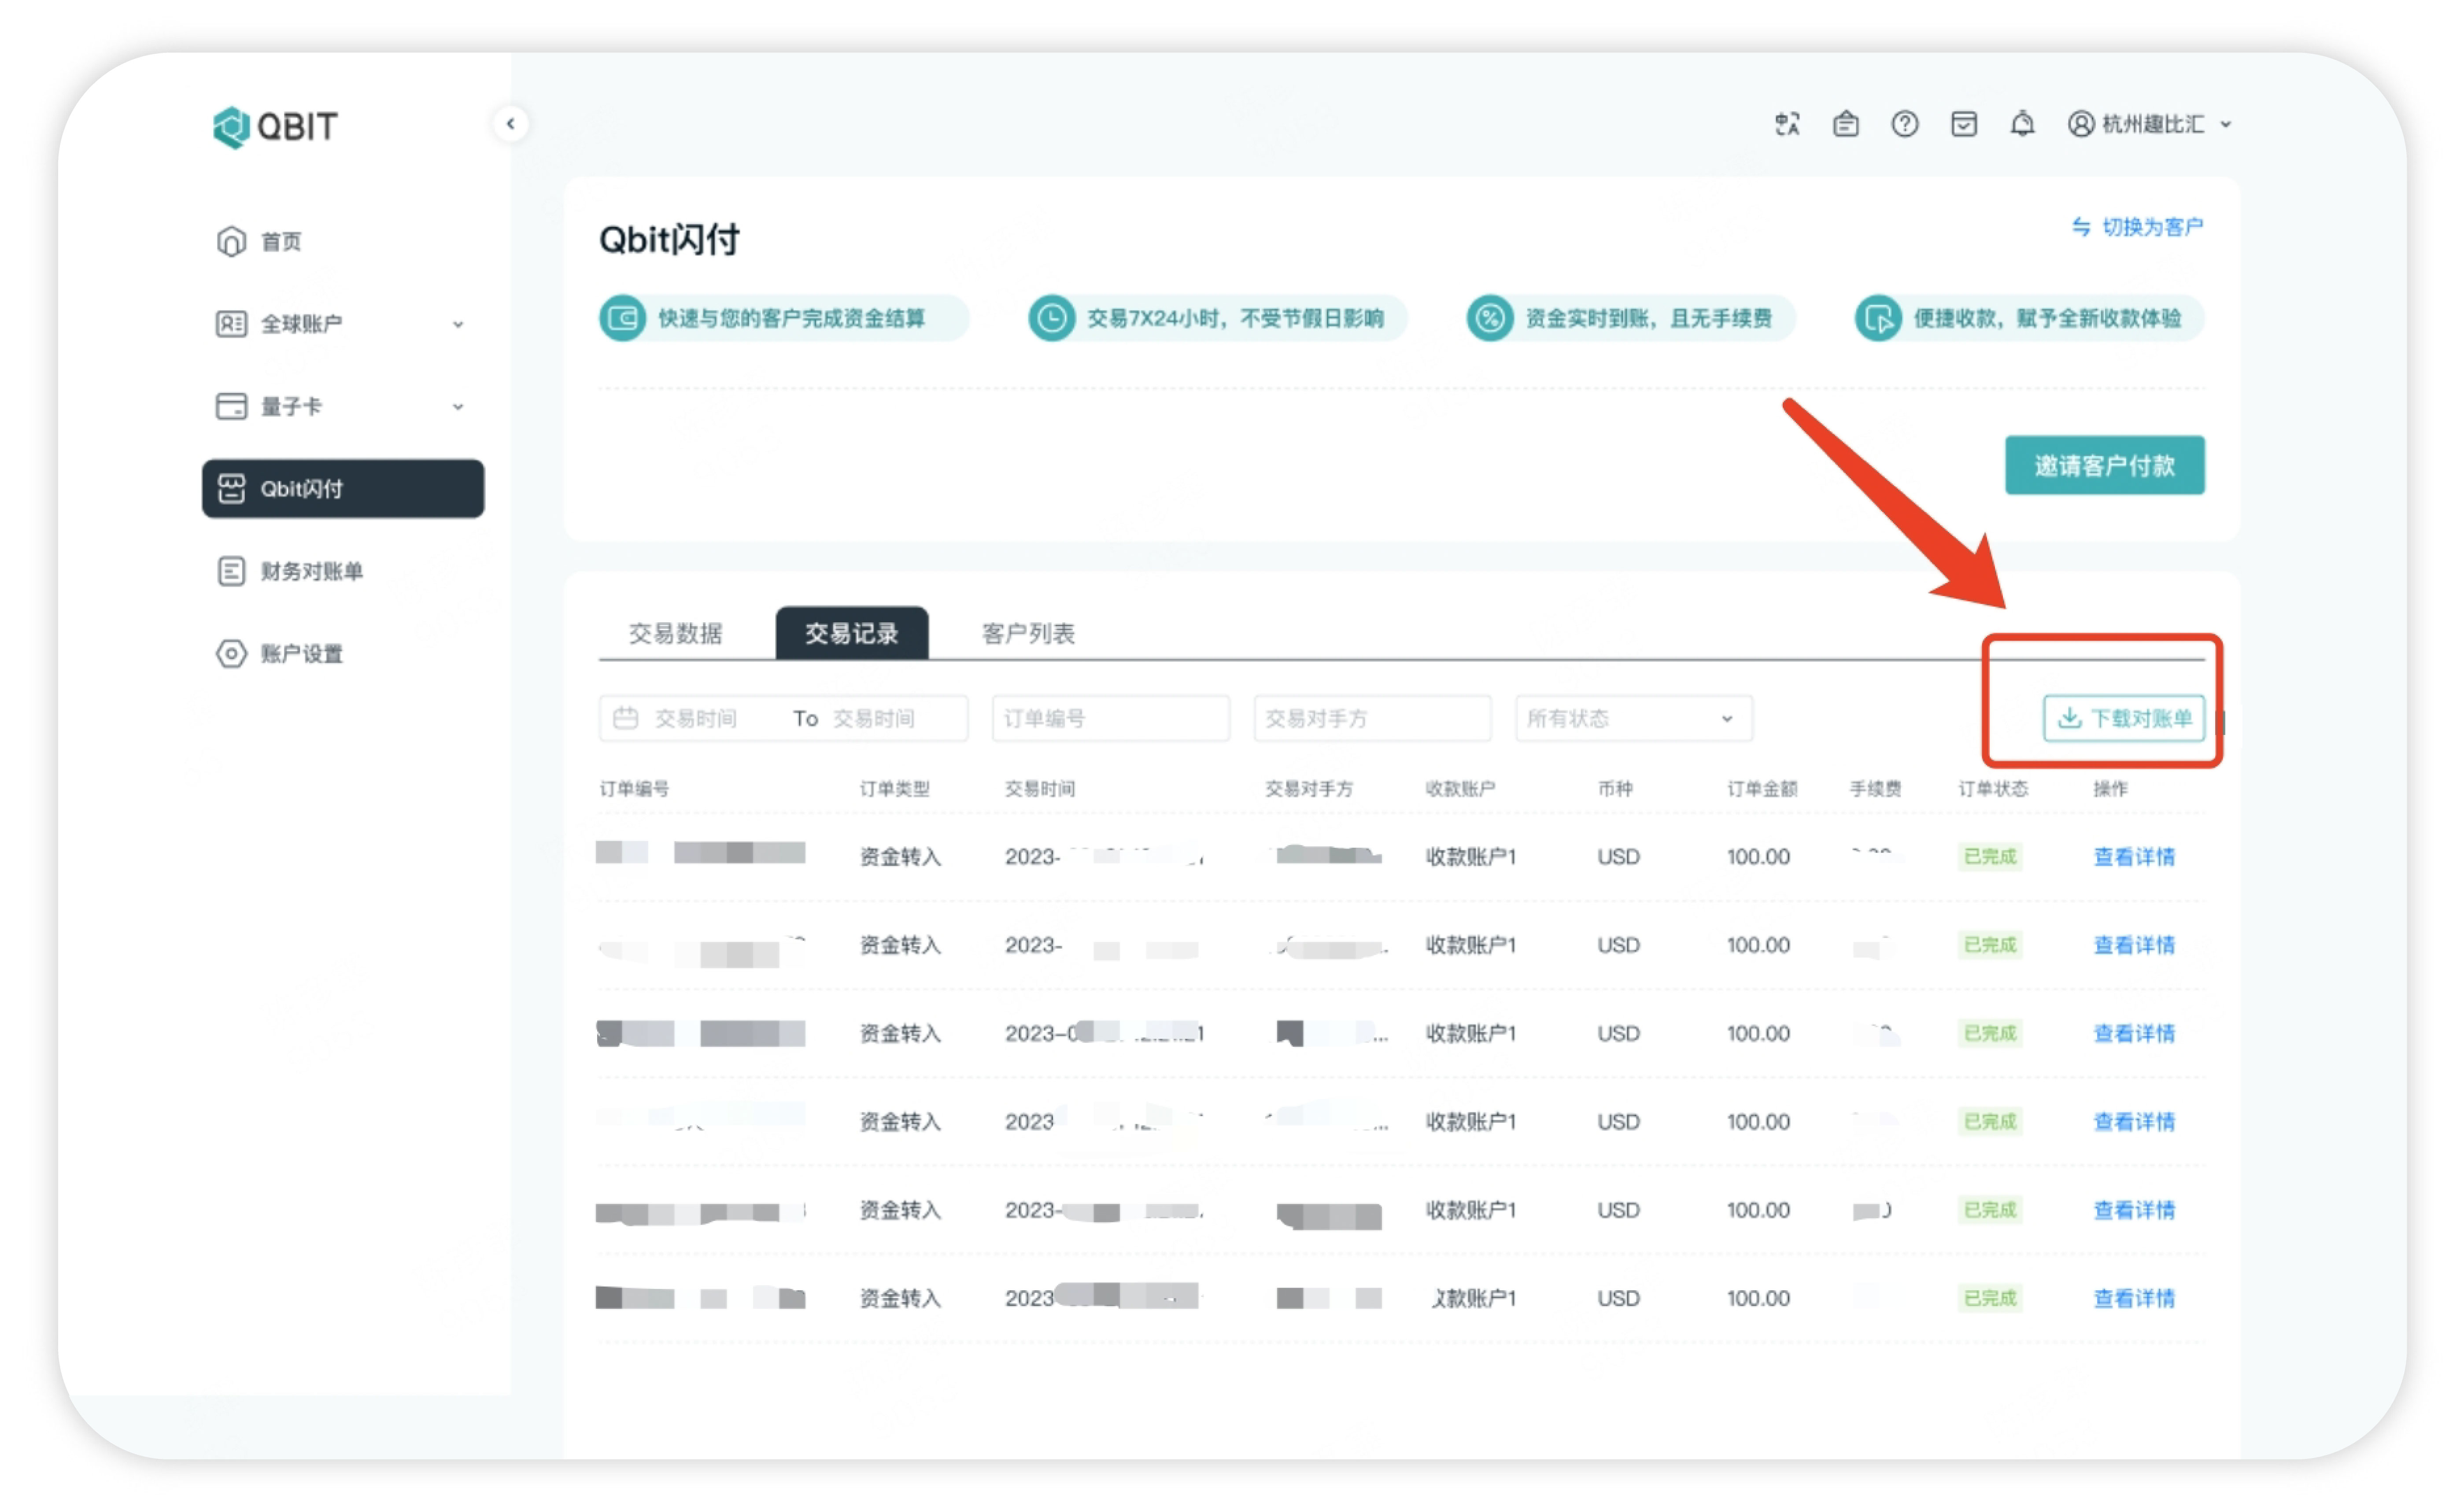Switch to the 交易数据 tab
This screenshot has width=2464, height=1510.
tap(676, 634)
